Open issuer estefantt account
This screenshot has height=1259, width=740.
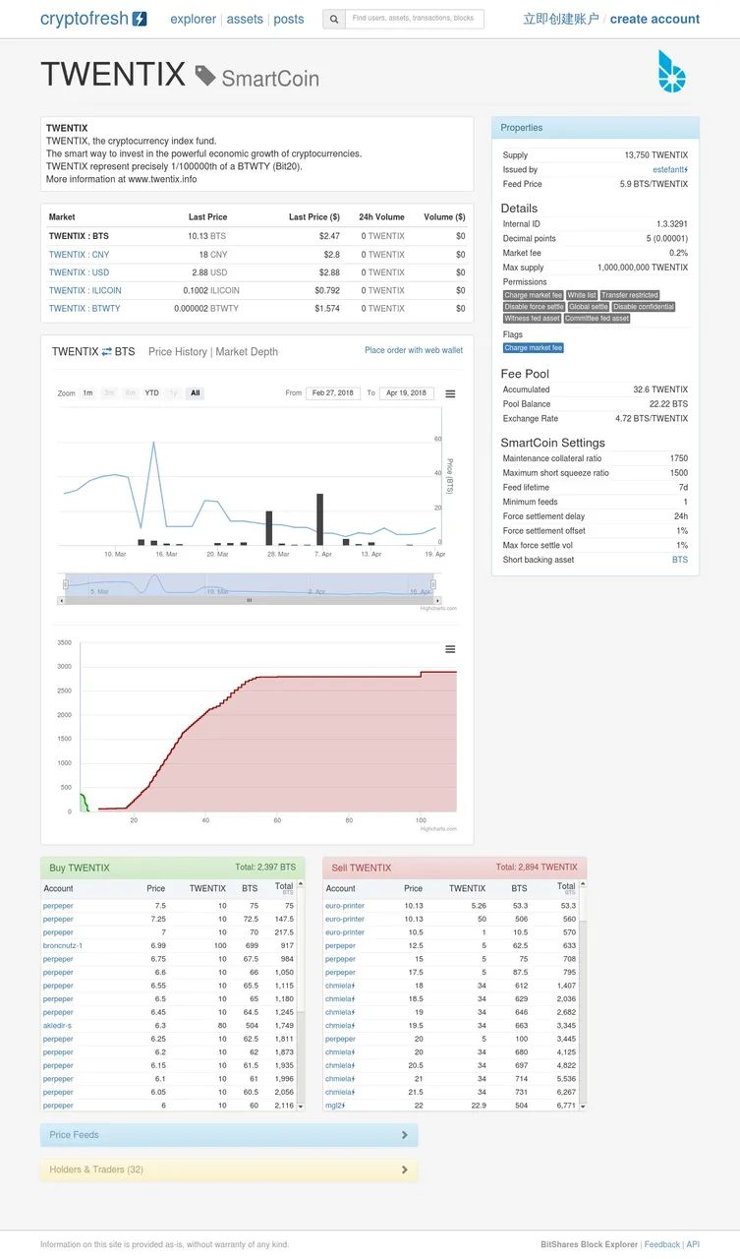coord(670,170)
